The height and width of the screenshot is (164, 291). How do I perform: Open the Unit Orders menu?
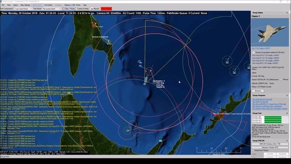48,5
